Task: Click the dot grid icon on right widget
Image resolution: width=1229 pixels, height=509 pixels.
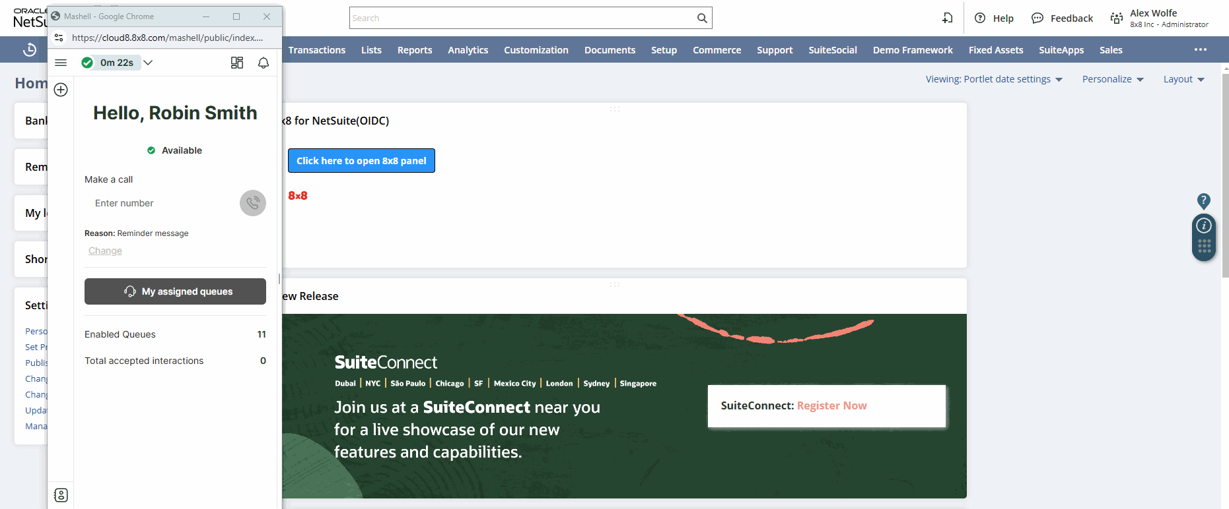Action: pos(1204,246)
